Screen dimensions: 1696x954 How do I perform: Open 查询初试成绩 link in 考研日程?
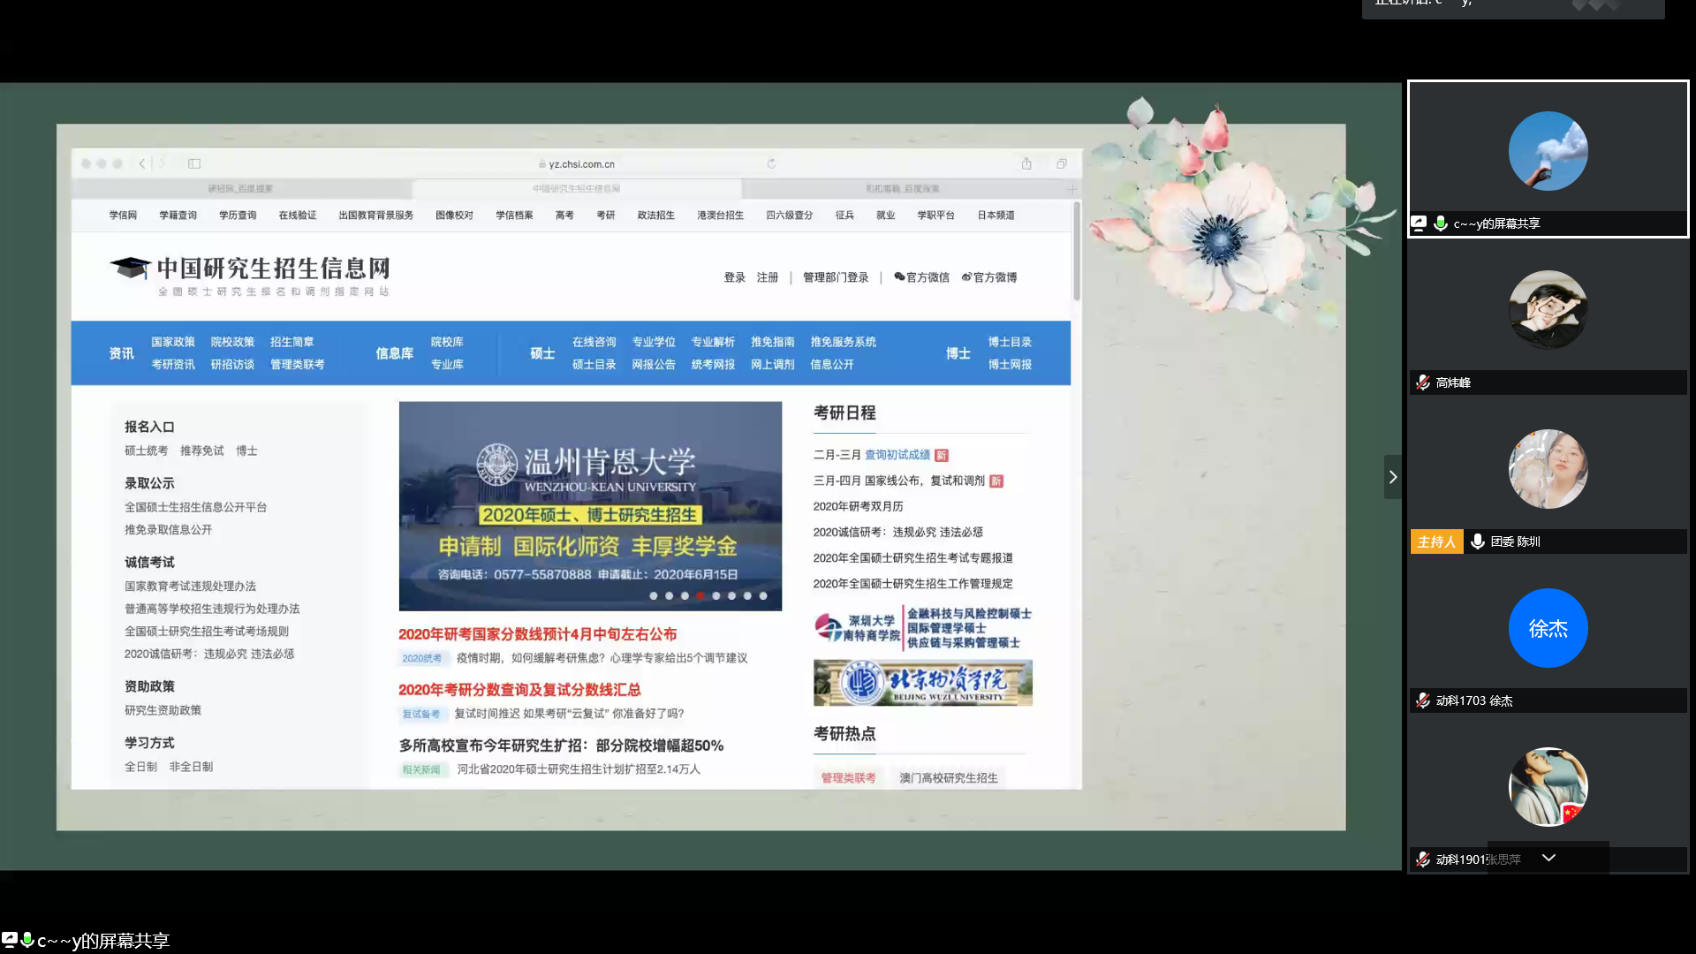(897, 455)
